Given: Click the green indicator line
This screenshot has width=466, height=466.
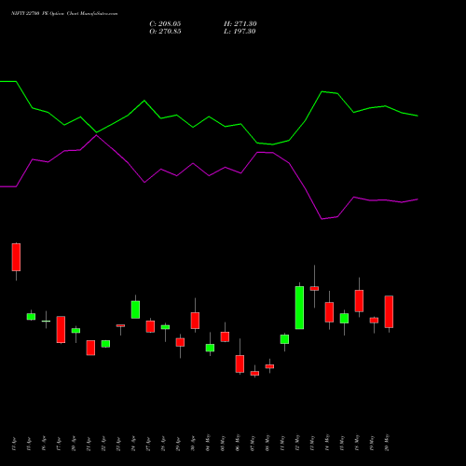Looking at the screenshot, I should coord(209,117).
